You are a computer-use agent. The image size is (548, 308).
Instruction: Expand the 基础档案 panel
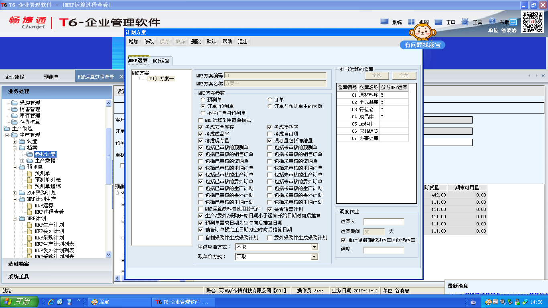pos(57,264)
